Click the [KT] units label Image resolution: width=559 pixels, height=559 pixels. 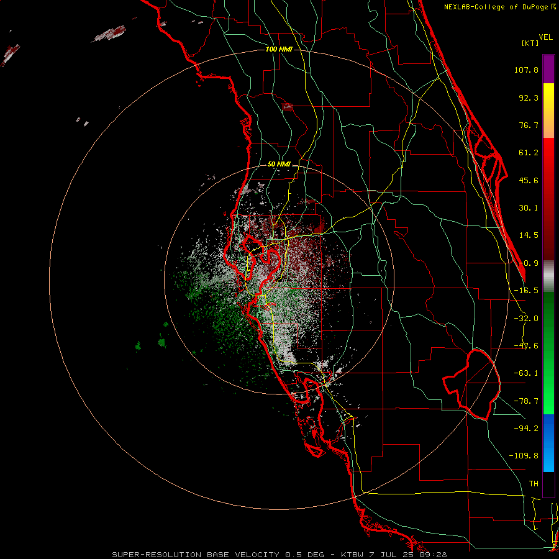pyautogui.click(x=530, y=43)
